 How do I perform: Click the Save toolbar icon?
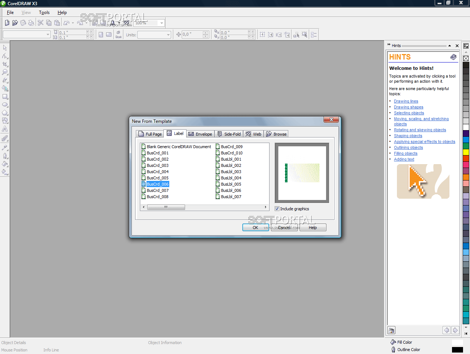coord(23,23)
